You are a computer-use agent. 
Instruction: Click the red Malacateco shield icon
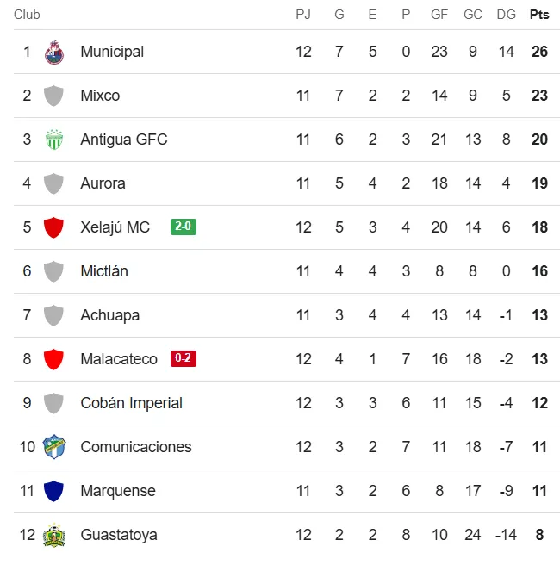pos(54,359)
